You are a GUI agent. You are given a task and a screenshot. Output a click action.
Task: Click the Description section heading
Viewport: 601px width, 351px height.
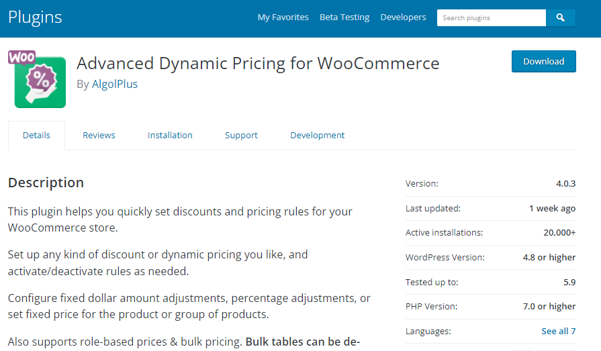coord(46,183)
